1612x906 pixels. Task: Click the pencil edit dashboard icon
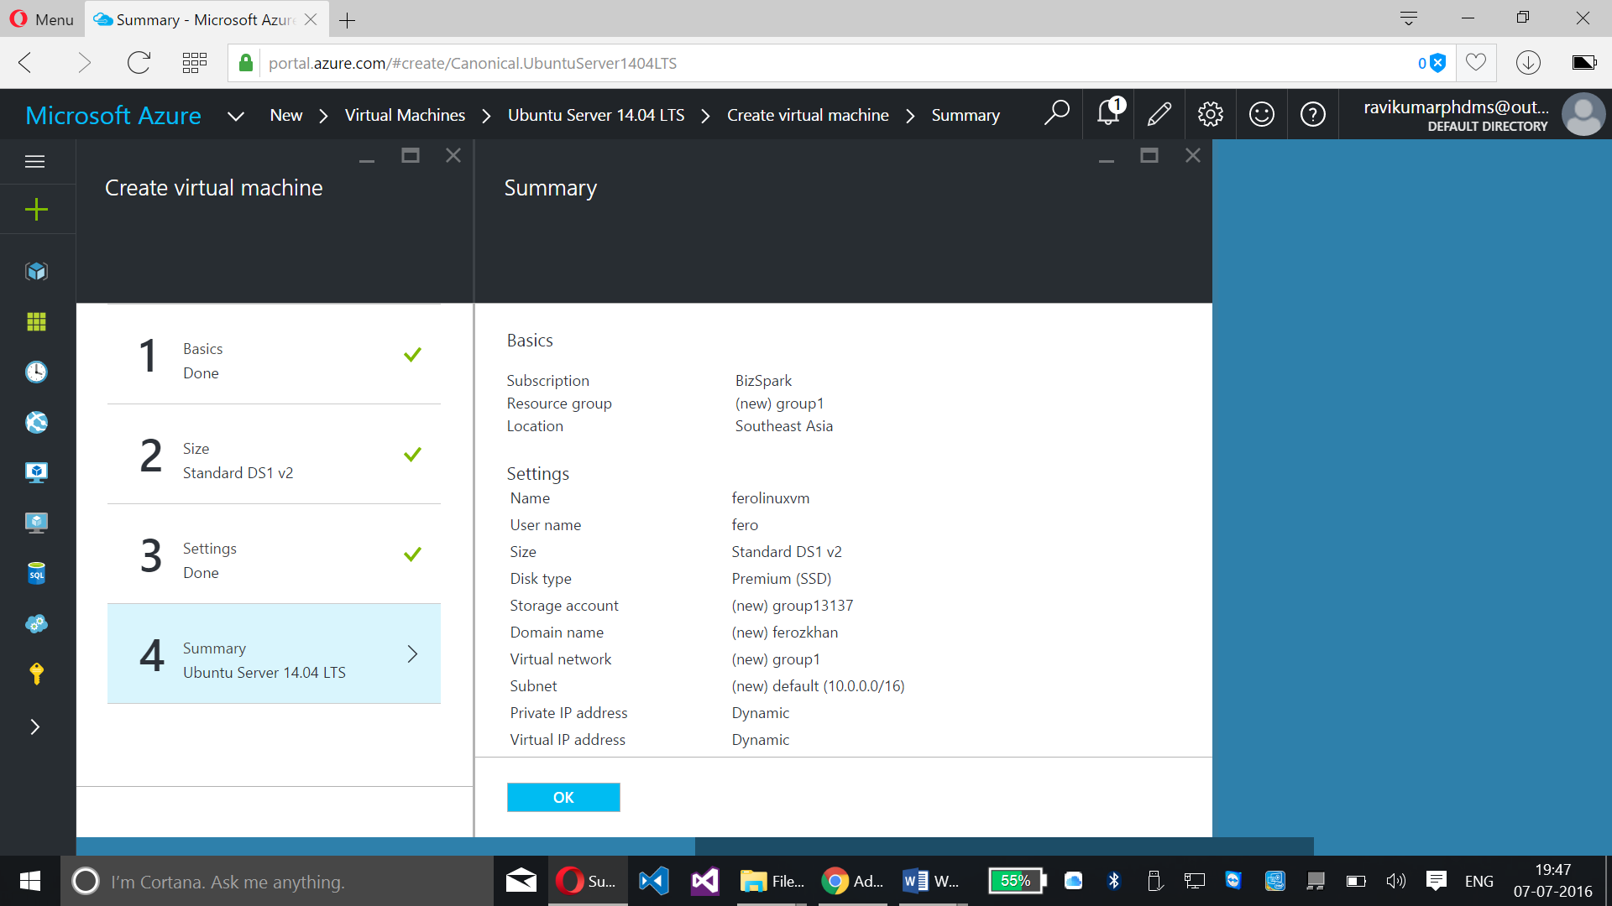pos(1159,113)
